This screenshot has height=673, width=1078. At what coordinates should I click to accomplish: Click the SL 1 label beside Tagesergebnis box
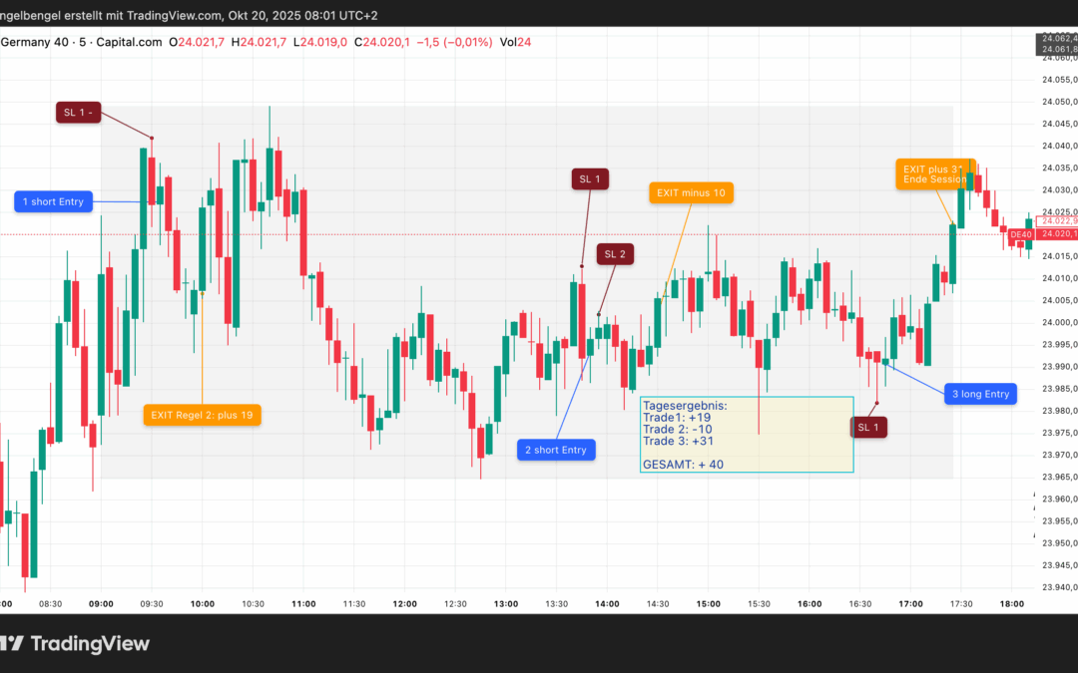tap(866, 427)
